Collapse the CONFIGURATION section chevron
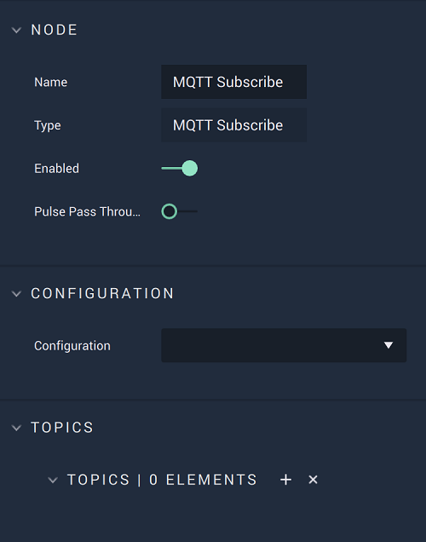The height and width of the screenshot is (542, 426). 16,294
